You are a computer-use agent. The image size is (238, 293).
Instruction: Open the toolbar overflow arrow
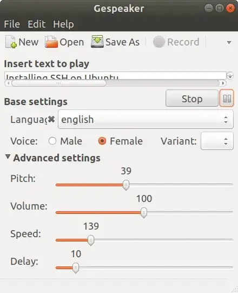pos(229,43)
